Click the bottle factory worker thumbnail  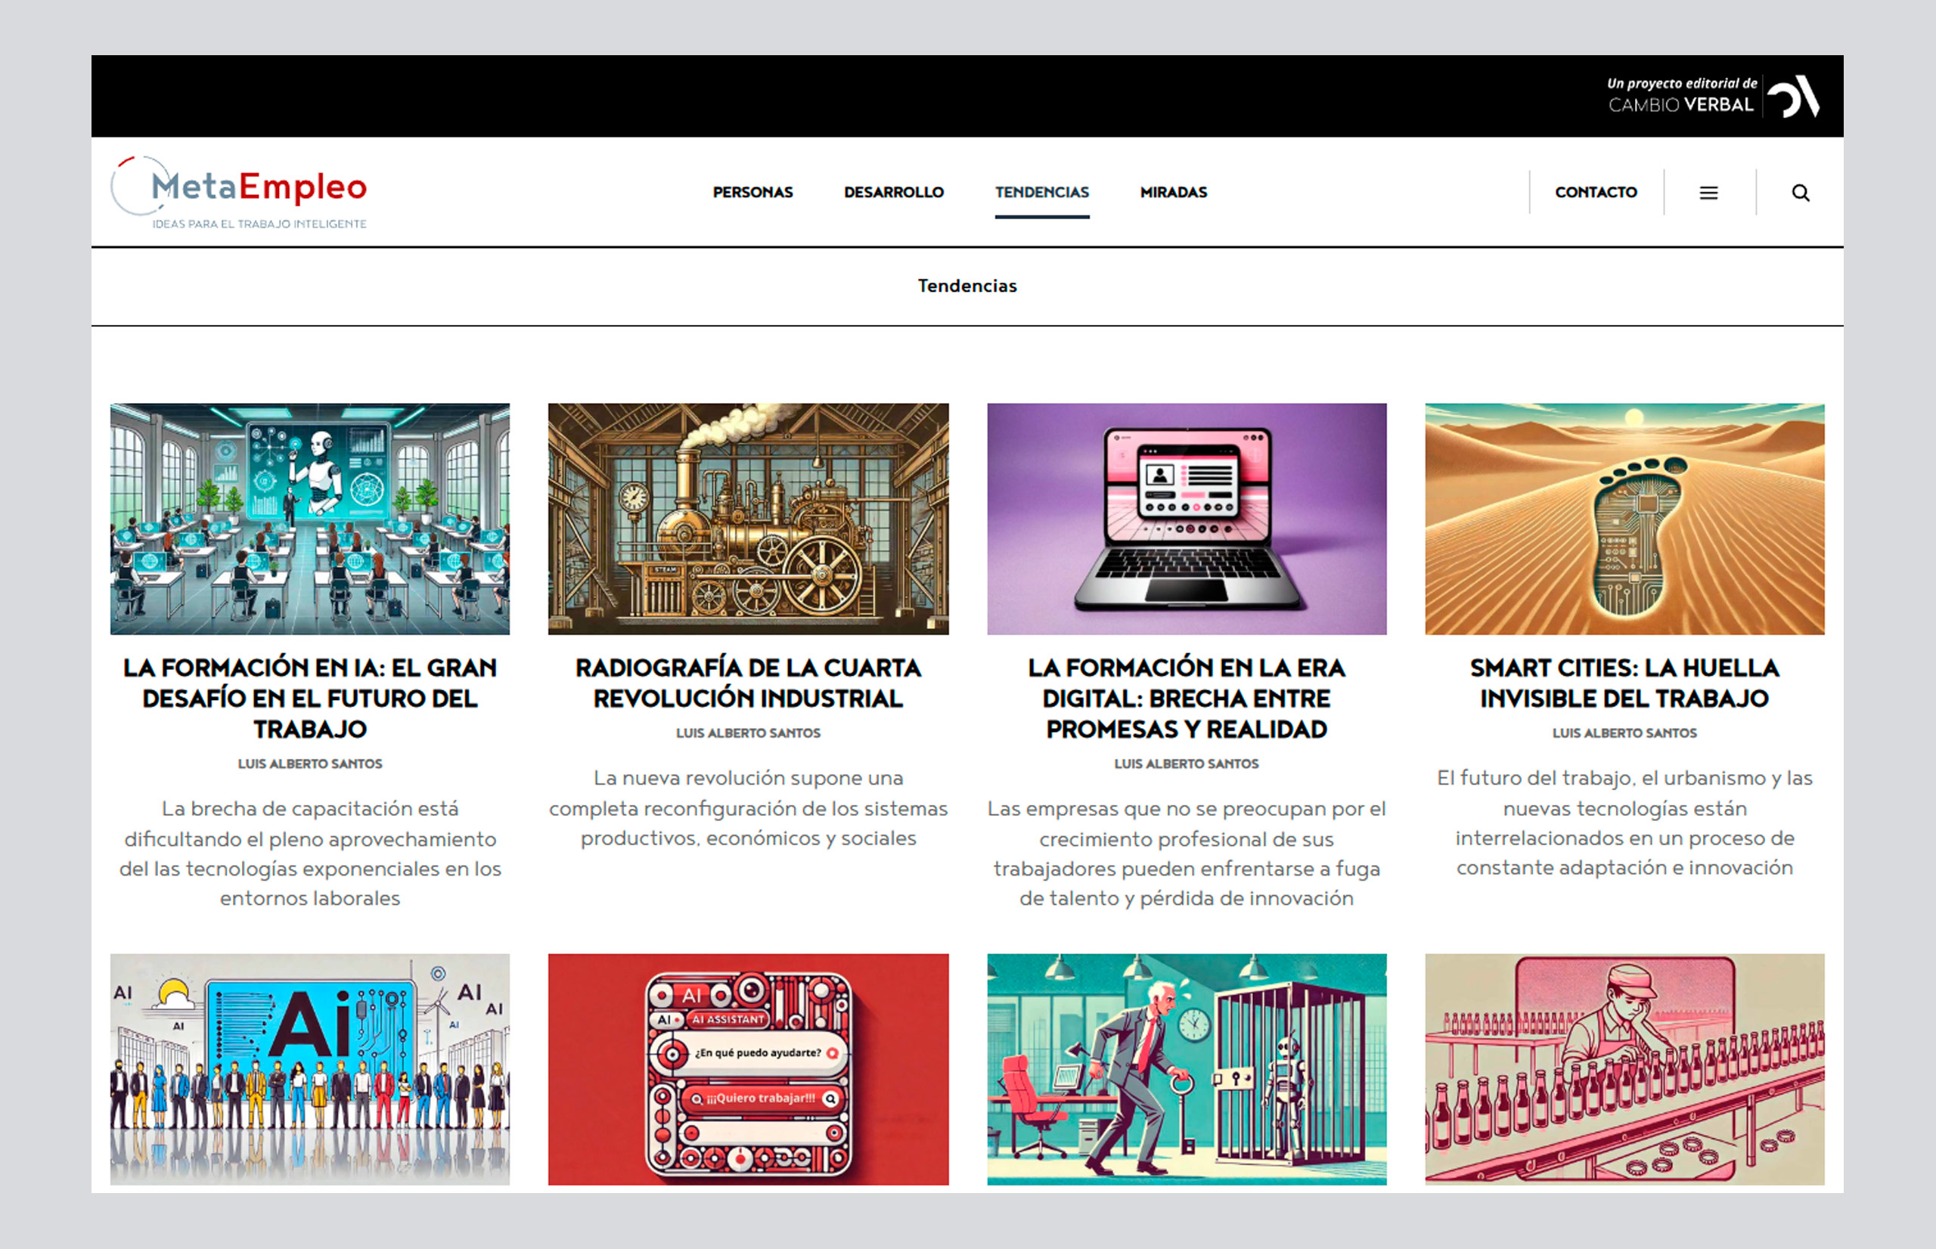[1624, 1069]
